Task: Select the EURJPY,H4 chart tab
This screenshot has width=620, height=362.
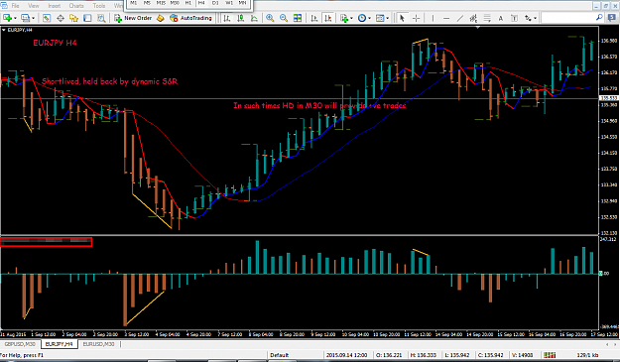Action: pyautogui.click(x=60, y=344)
